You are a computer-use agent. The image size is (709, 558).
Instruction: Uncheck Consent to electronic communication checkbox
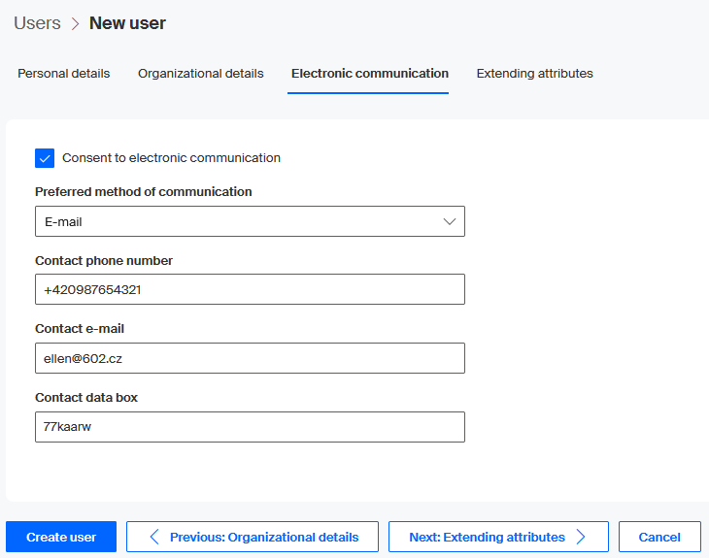tap(45, 158)
